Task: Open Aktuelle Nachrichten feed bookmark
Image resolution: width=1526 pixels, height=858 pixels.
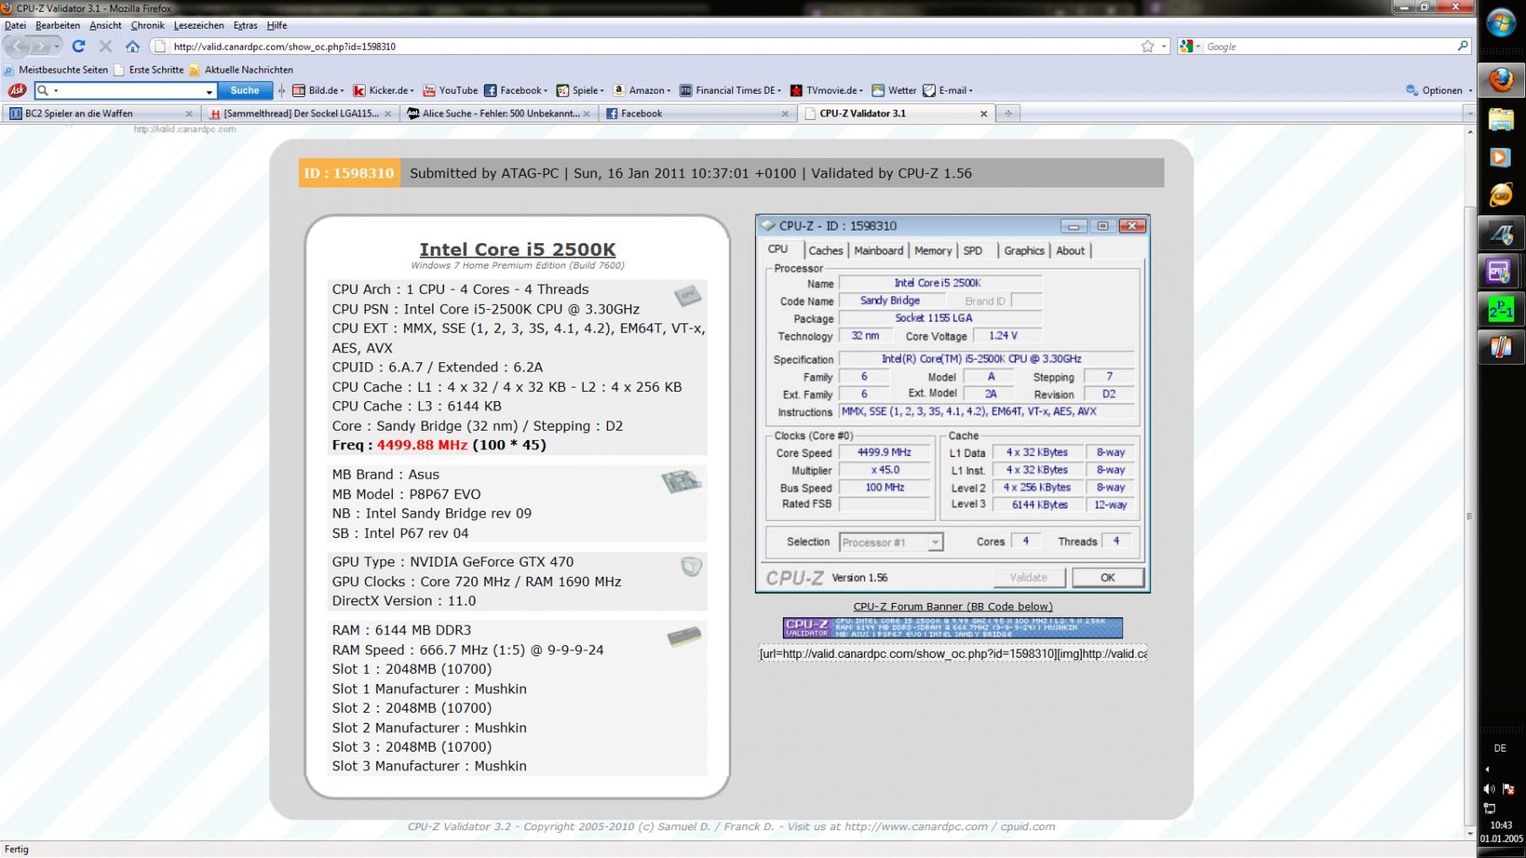Action: [242, 70]
